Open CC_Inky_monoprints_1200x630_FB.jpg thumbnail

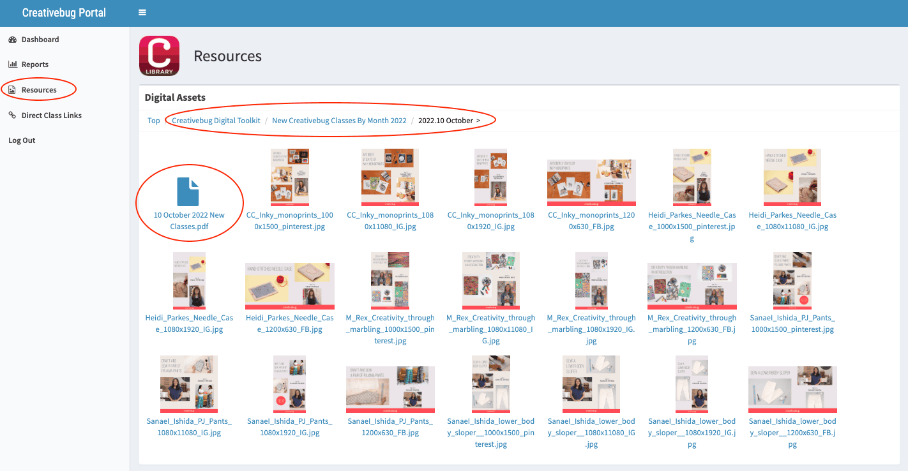[x=591, y=183]
